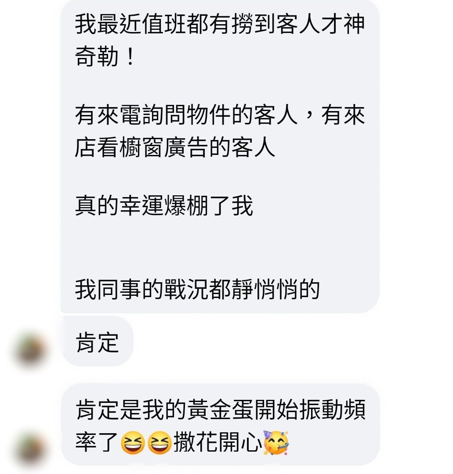Click the line 肯定是我的黃金蛋開始振動頻
The image size is (453, 474).
[221, 410]
